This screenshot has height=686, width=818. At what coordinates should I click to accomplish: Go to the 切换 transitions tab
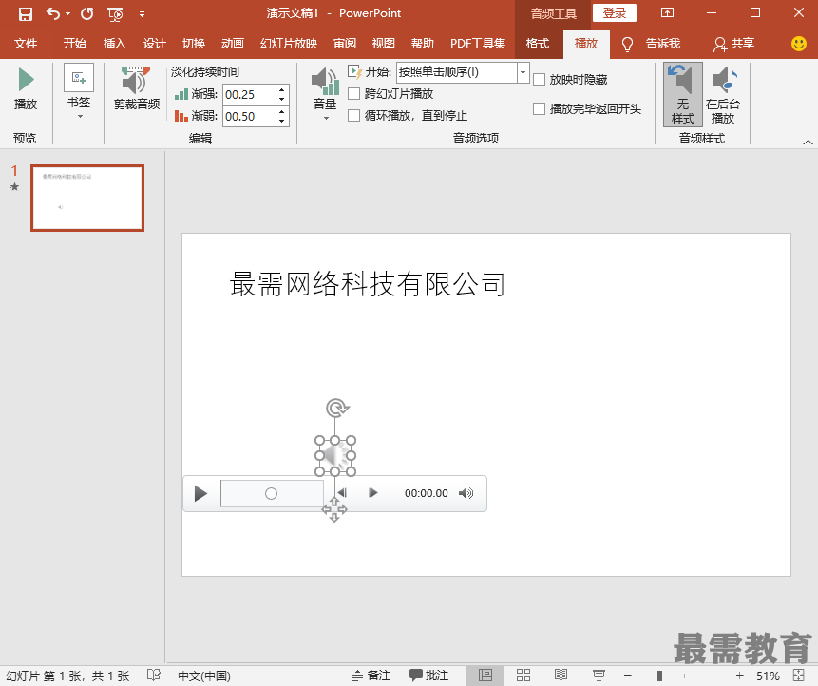pos(194,44)
